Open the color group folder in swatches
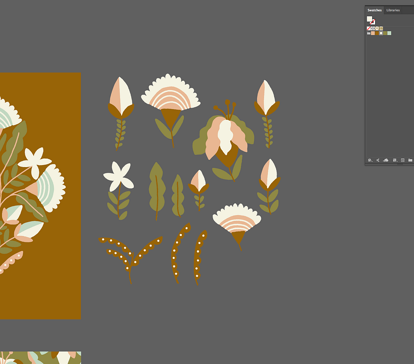 pyautogui.click(x=369, y=32)
